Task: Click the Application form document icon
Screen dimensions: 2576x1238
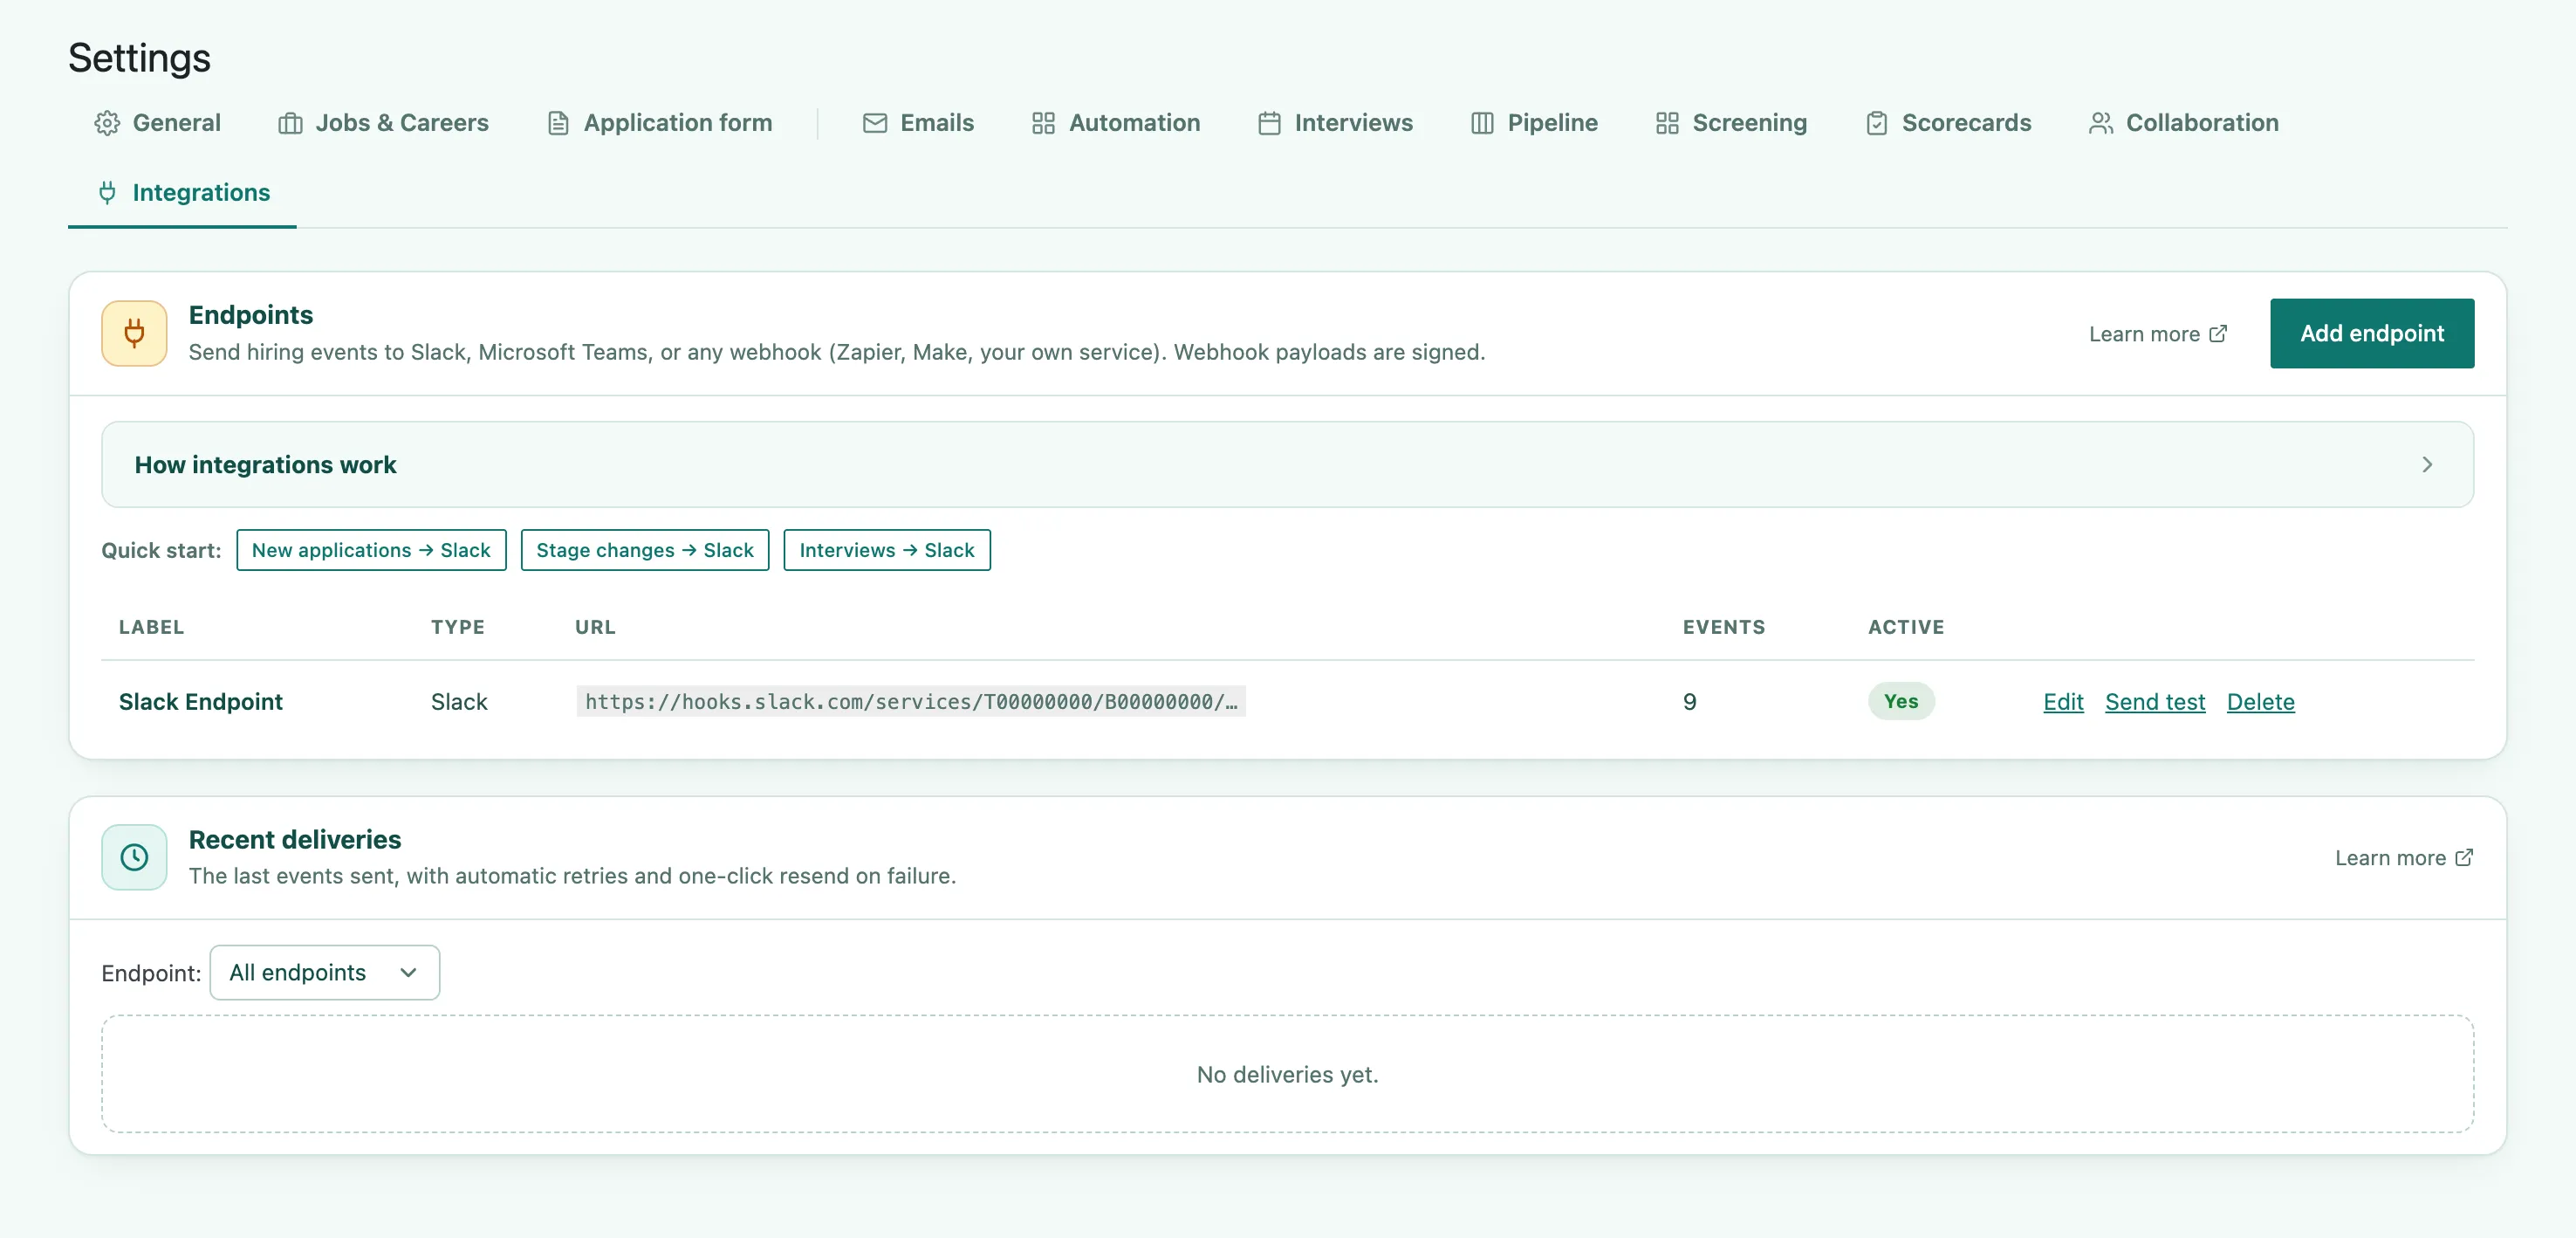Action: point(558,123)
